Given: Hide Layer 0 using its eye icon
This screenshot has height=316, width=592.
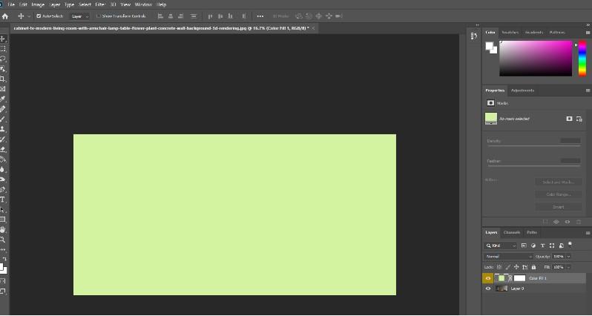Looking at the screenshot, I should (488, 289).
